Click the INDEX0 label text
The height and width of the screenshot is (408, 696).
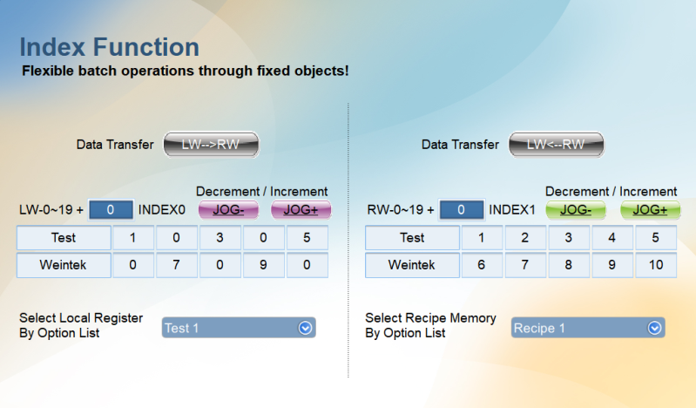pyautogui.click(x=161, y=210)
